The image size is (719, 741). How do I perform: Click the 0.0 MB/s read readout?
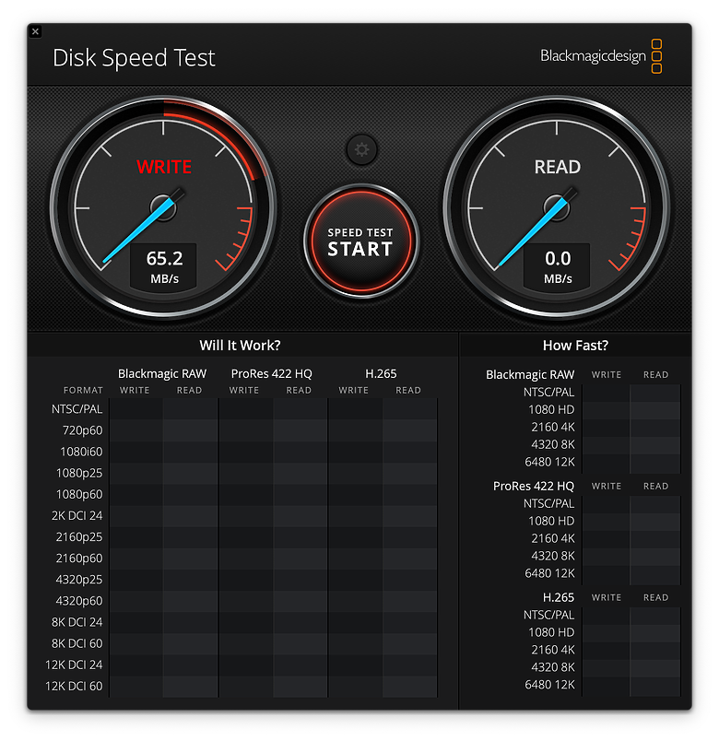[x=558, y=266]
